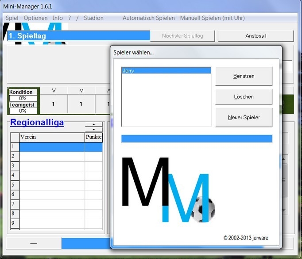Open the Info menu
This screenshot has width=302, height=259.
58,18
